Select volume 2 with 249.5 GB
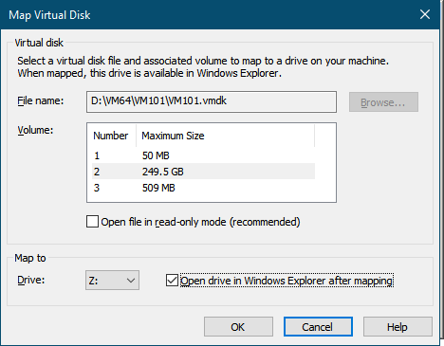This screenshot has width=444, height=346. (x=203, y=172)
